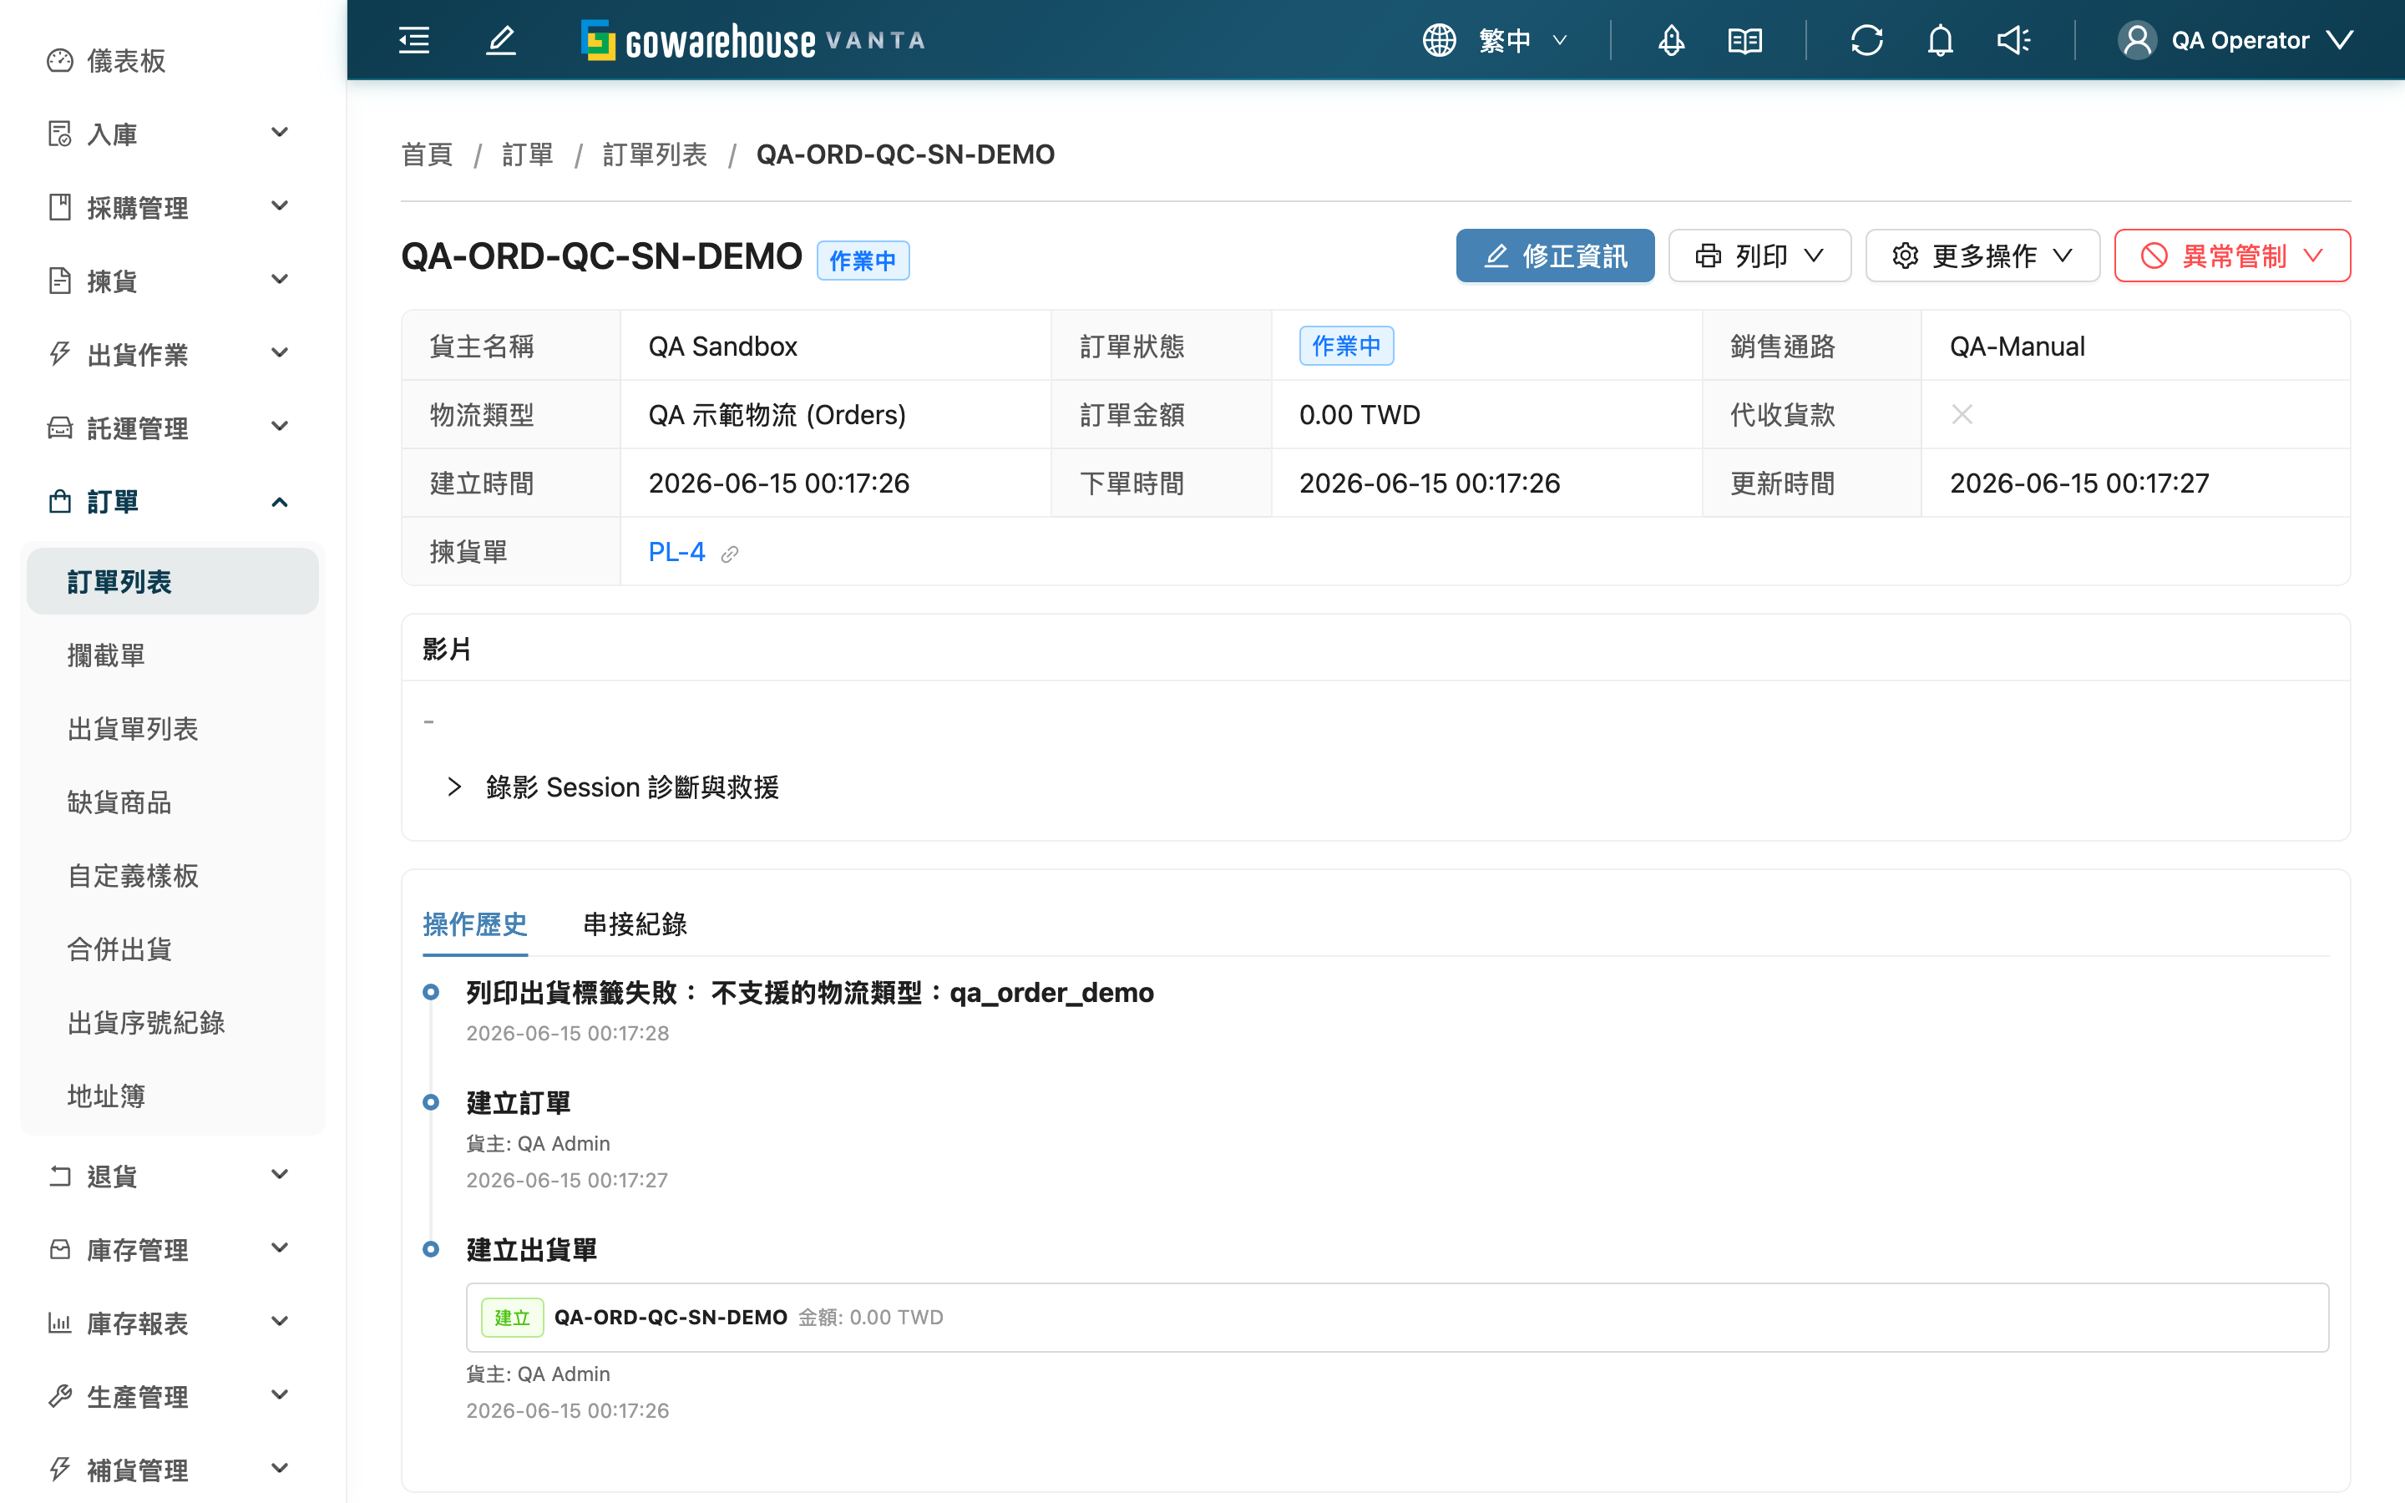The width and height of the screenshot is (2405, 1503).
Task: Click the green 建立 tag in history
Action: (x=512, y=1317)
